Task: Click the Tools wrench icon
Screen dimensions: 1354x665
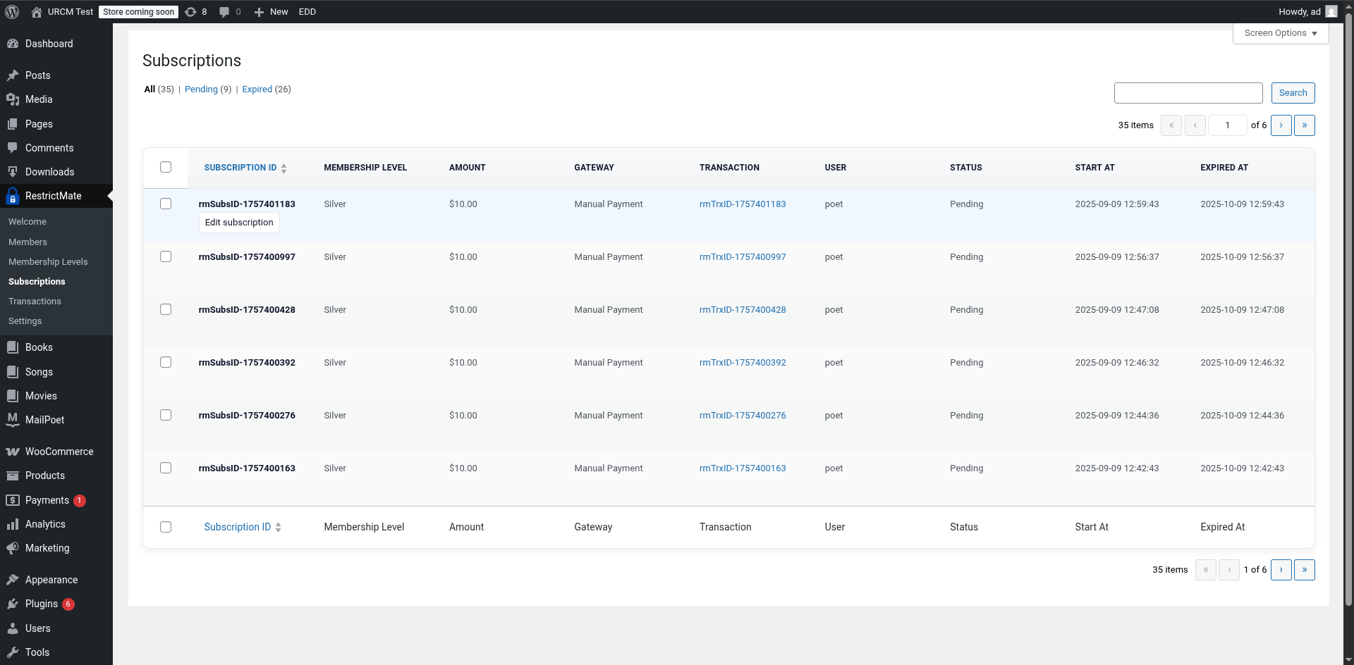Action: [x=13, y=652]
